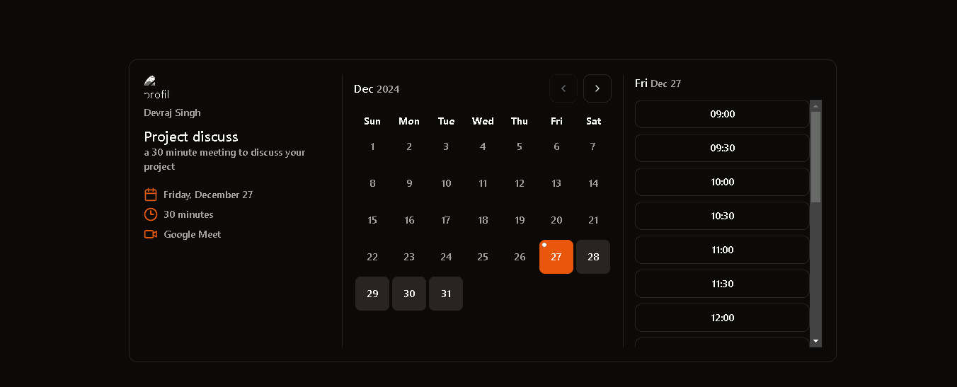Screen dimensions: 957x387
Task: Click the scrollbar down arrow
Action: (x=815, y=341)
